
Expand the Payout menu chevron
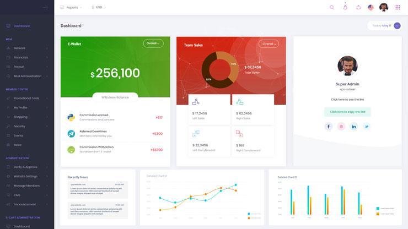tap(47, 67)
